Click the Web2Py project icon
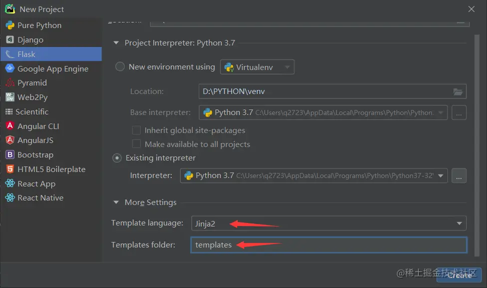The image size is (487, 288). tap(10, 97)
